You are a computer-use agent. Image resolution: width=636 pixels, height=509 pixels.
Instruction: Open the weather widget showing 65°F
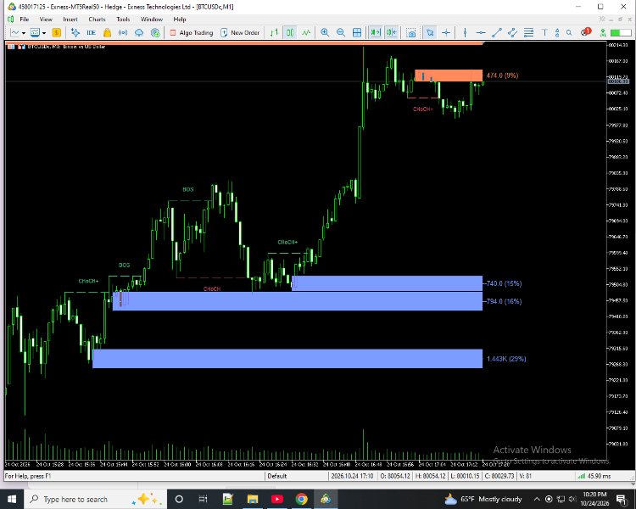483,499
